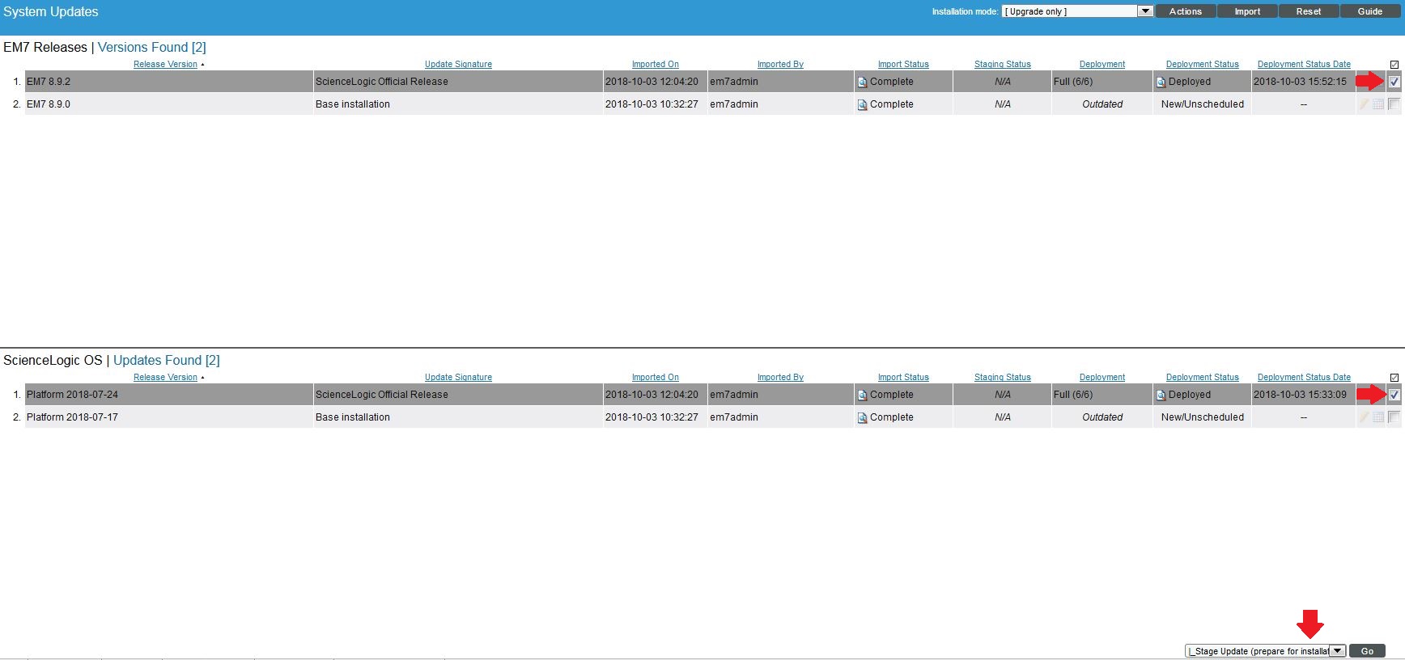The width and height of the screenshot is (1405, 660).
Task: Click the Full (6/6) deployment cell for EM7 8.9.2
Action: point(1102,82)
